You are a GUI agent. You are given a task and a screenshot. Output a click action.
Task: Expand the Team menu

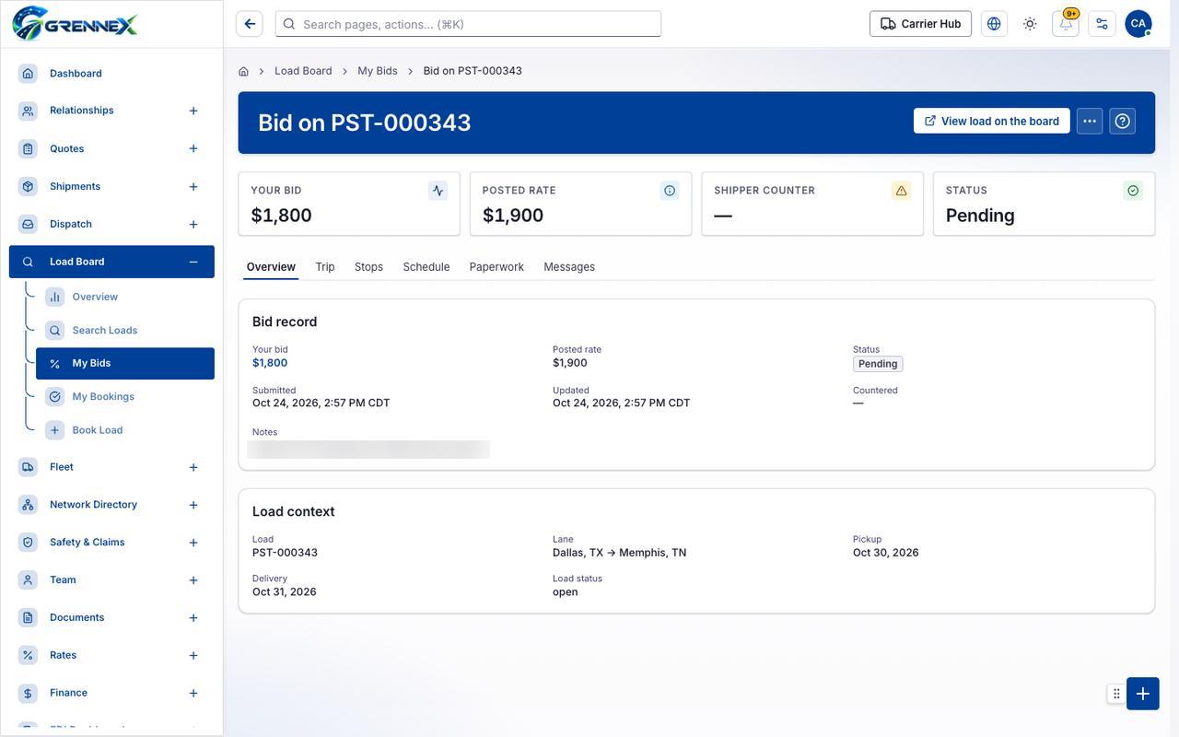coord(193,580)
